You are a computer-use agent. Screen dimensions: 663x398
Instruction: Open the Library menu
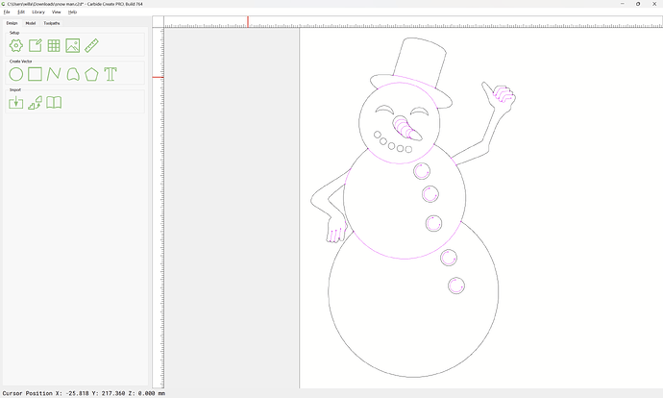click(38, 12)
